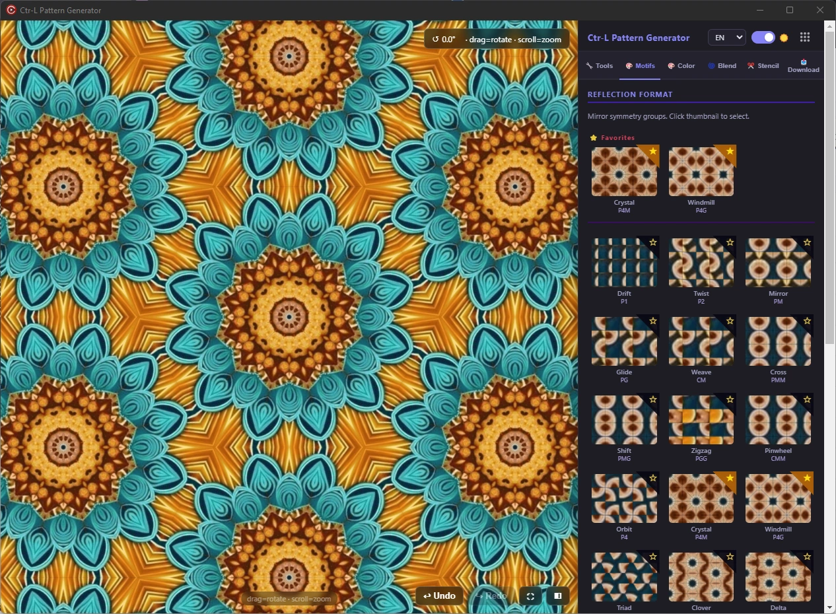Screen dimensions: 836x614
Task: Favorite the Clover pattern with its star
Action: coord(730,557)
